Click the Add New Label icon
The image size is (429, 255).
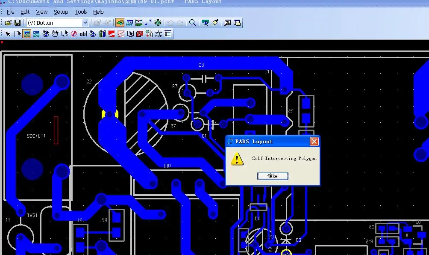tap(149, 34)
